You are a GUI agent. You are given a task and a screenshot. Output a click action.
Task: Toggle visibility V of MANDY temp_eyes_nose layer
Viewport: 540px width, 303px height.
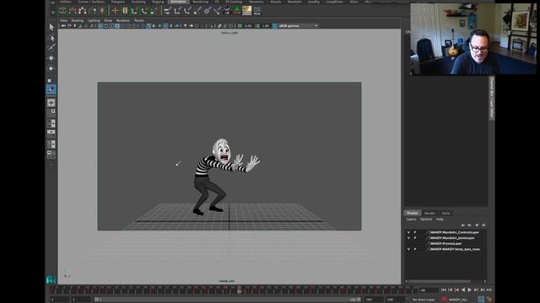tap(408, 249)
